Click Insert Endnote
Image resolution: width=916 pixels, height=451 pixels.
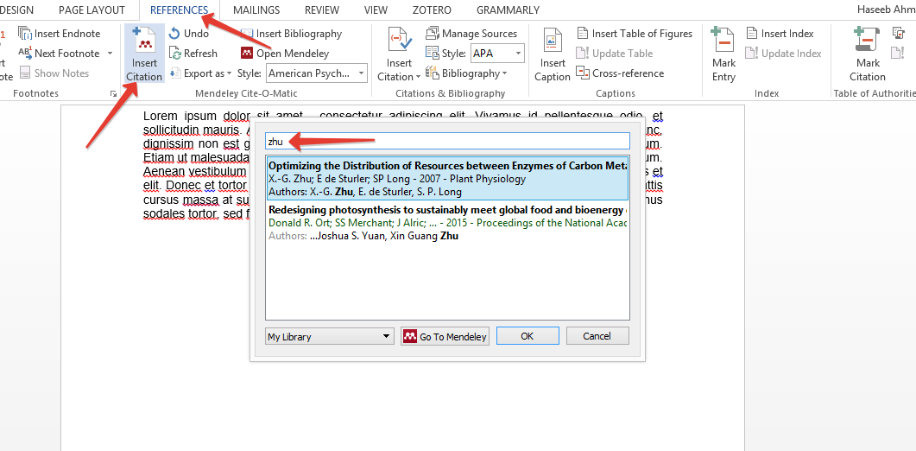59,34
